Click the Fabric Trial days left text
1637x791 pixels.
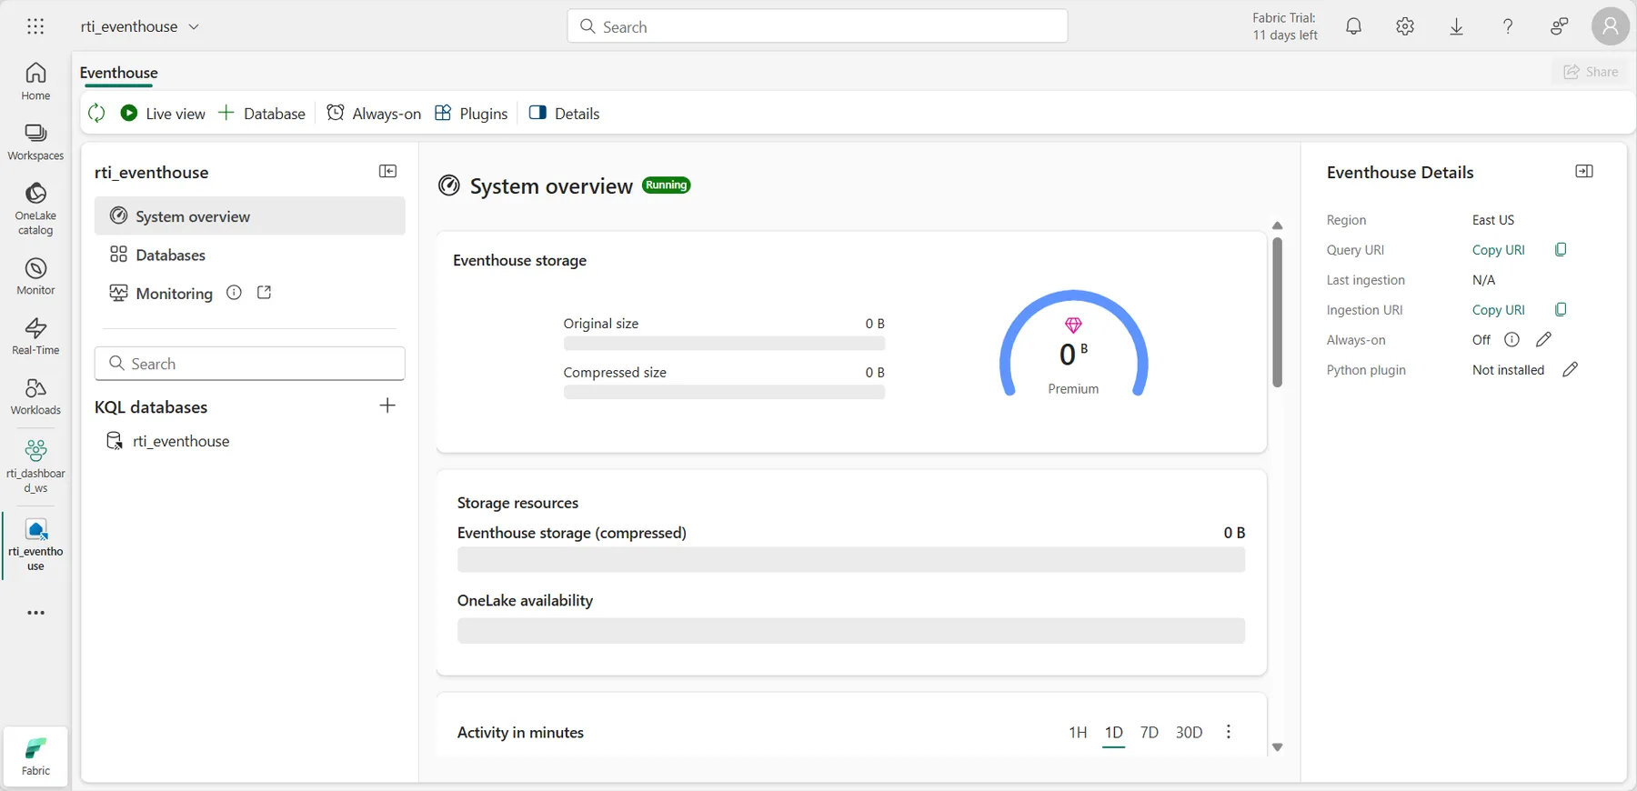pyautogui.click(x=1284, y=26)
